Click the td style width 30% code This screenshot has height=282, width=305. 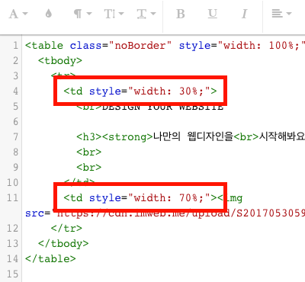140,91
